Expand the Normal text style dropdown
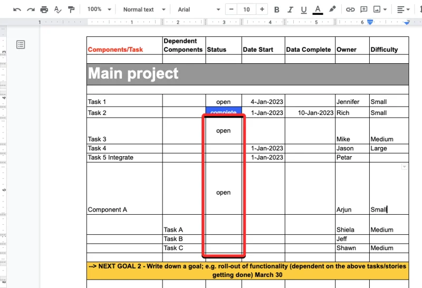This screenshot has height=288, width=422. (143, 9)
